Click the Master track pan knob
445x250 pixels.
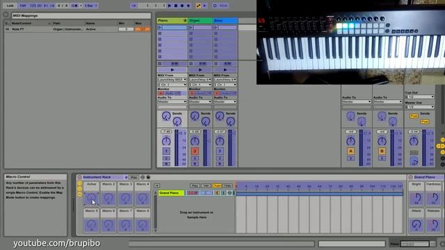pos(414,141)
